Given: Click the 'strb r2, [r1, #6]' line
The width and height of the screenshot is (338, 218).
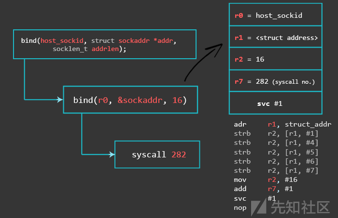Looking at the screenshot, I should pos(276,162).
